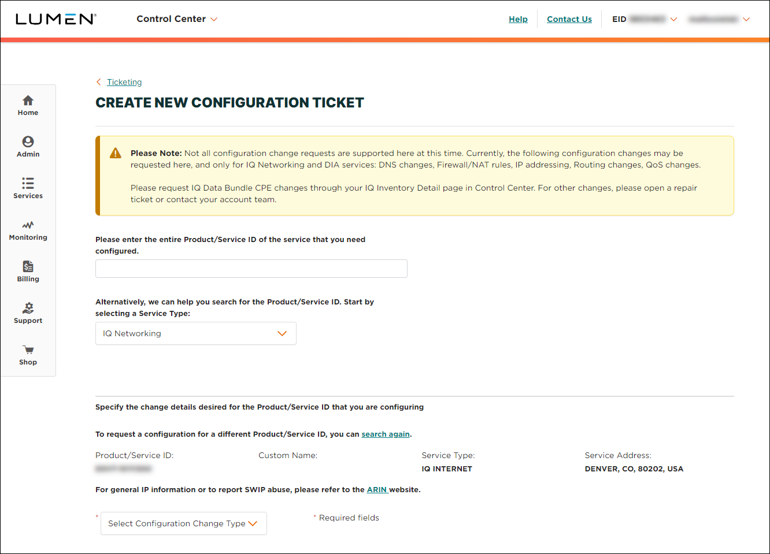Click the blurred Product/Service ID value
This screenshot has width=770, height=554.
tap(124, 469)
